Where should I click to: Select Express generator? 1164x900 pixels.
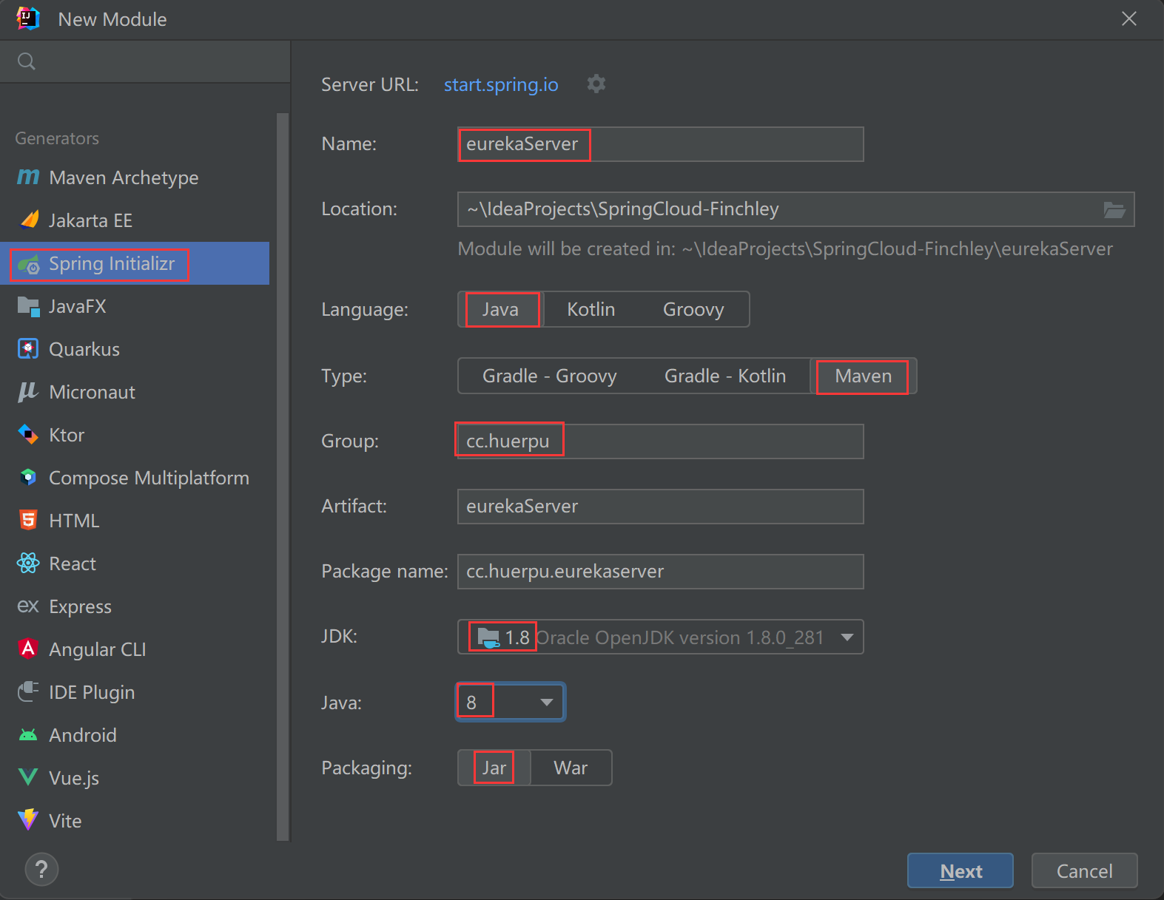[x=135, y=606]
